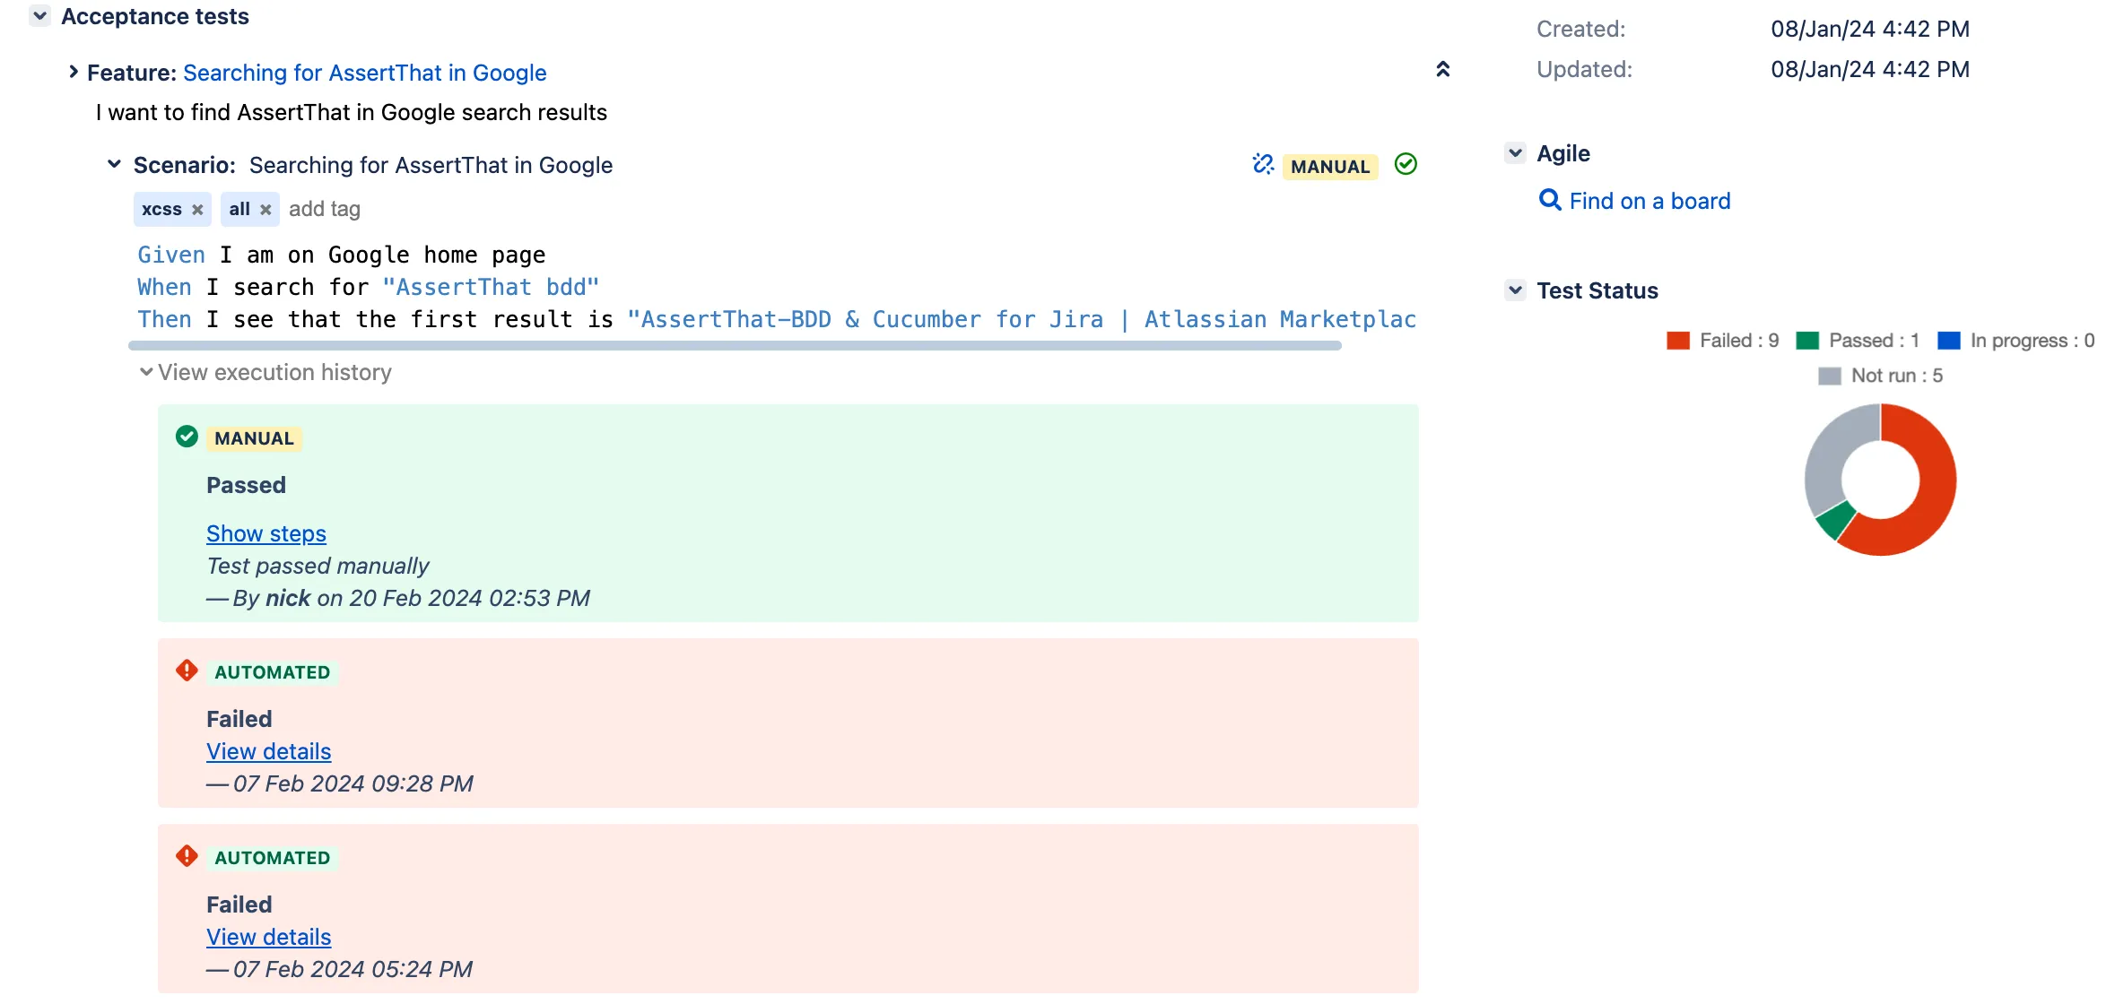Collapse the Test Status panel

[1515, 290]
